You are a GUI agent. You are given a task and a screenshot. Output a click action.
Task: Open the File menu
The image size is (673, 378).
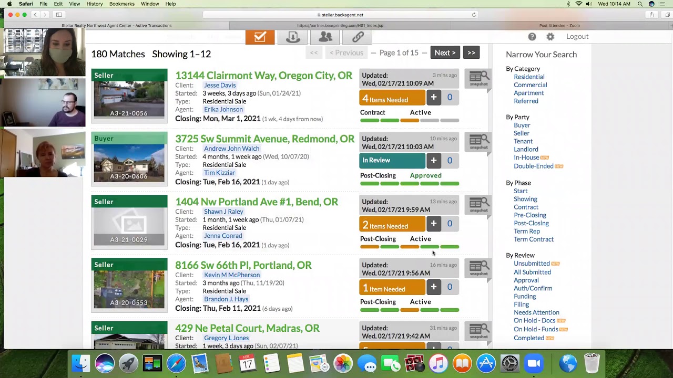tap(44, 4)
